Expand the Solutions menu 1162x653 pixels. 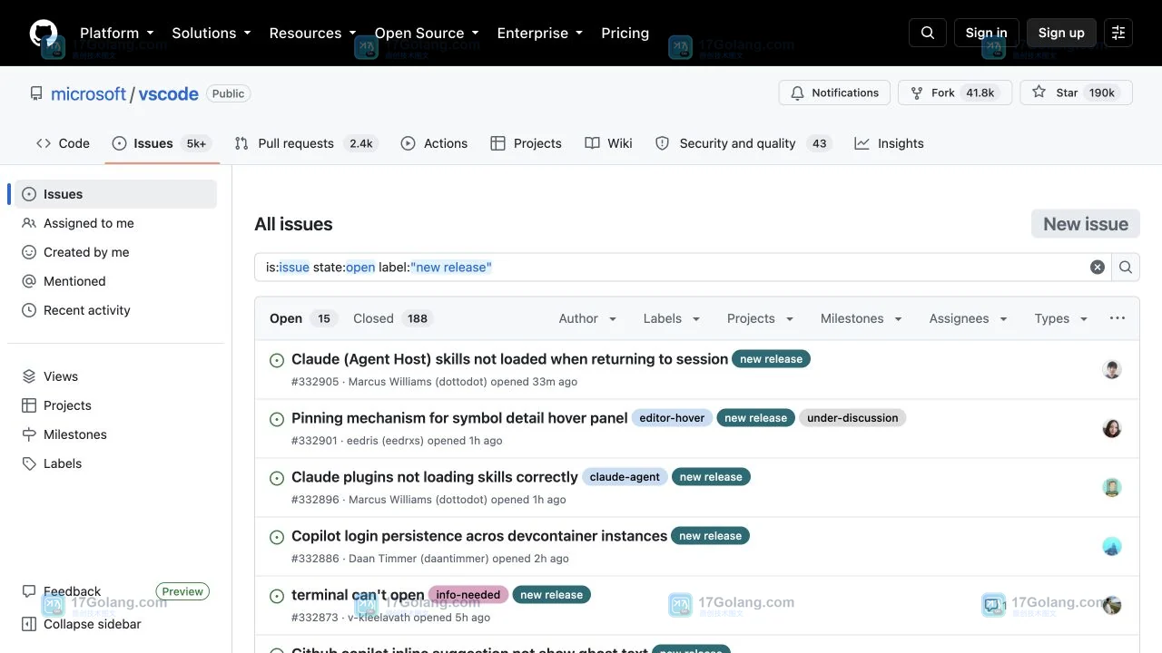(211, 33)
